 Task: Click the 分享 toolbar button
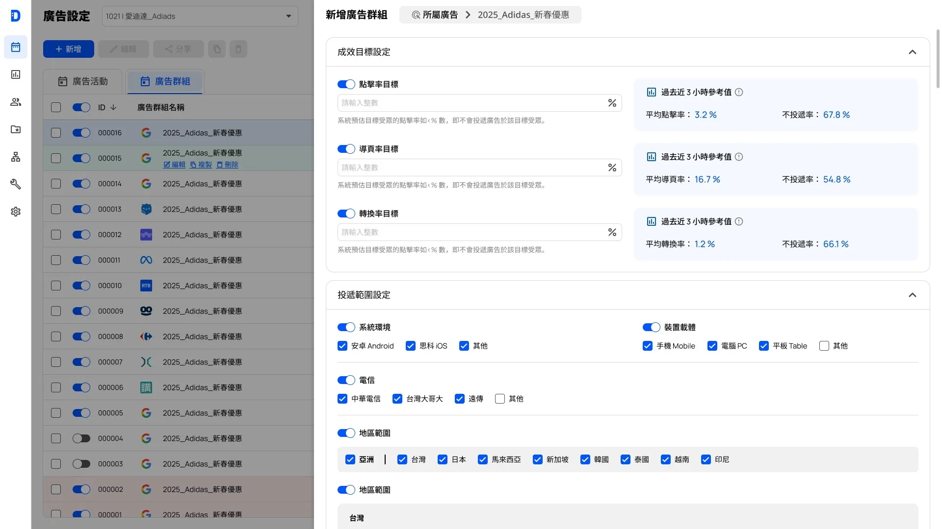[179, 49]
